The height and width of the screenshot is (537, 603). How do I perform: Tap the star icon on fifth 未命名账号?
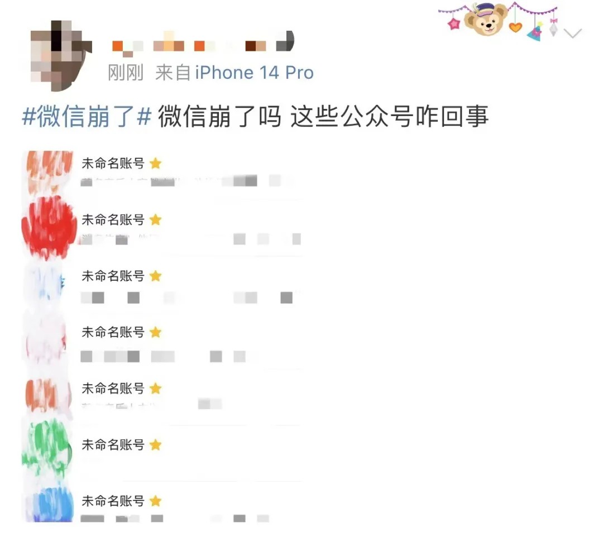155,389
